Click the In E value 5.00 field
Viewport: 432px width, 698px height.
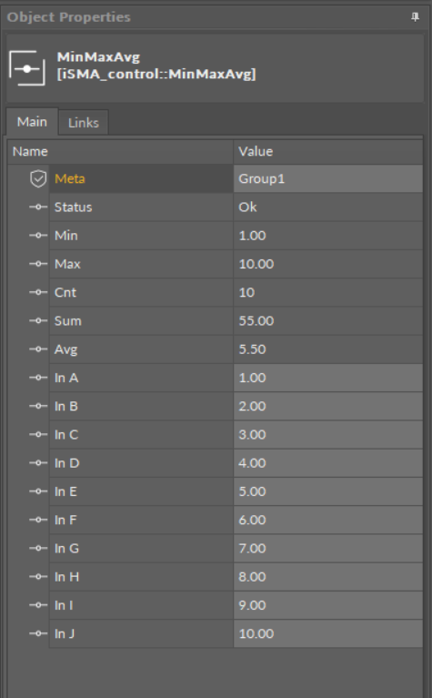click(x=328, y=491)
